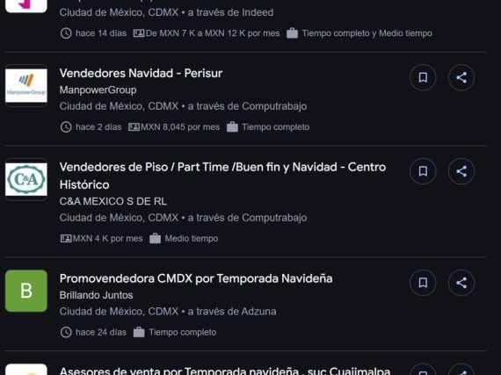Bookmark the Vendedores Navidad - Perisur job

(x=423, y=77)
